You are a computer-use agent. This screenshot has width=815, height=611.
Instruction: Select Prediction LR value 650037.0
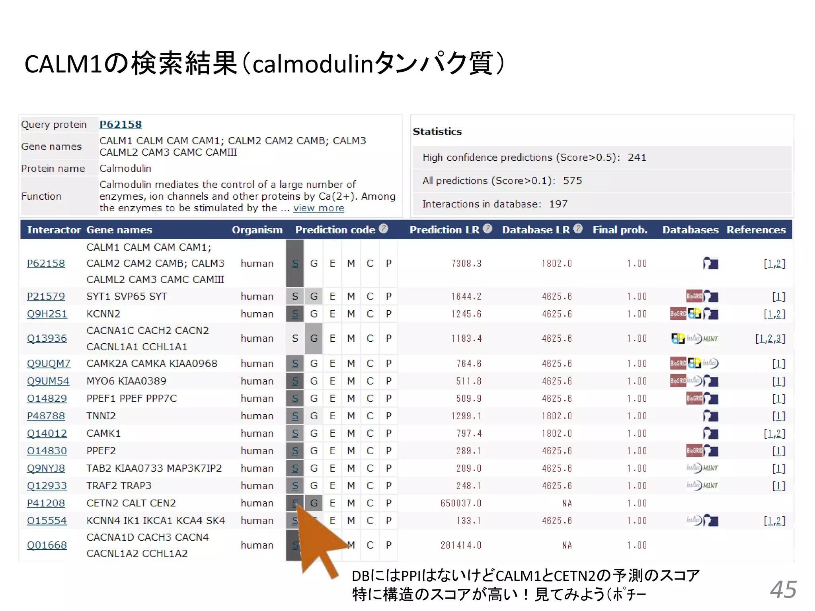[x=461, y=503]
